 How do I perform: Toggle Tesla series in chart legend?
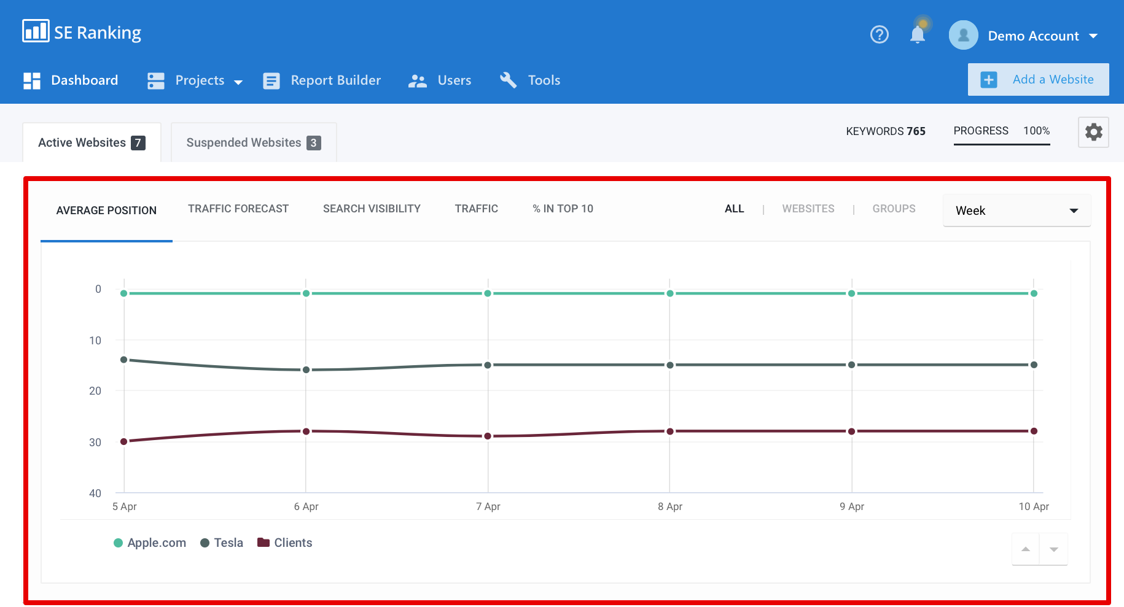(222, 543)
